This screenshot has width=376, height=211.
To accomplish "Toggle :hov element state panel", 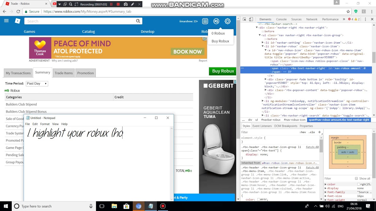I will pos(303,132).
